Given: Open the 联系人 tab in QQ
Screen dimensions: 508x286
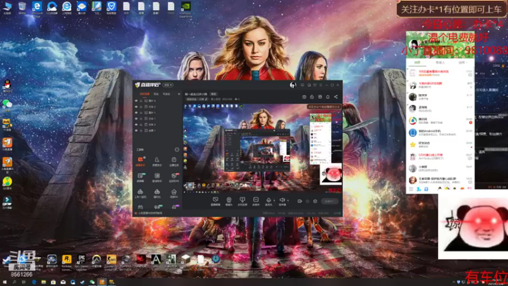Looking at the screenshot, I should [x=440, y=62].
